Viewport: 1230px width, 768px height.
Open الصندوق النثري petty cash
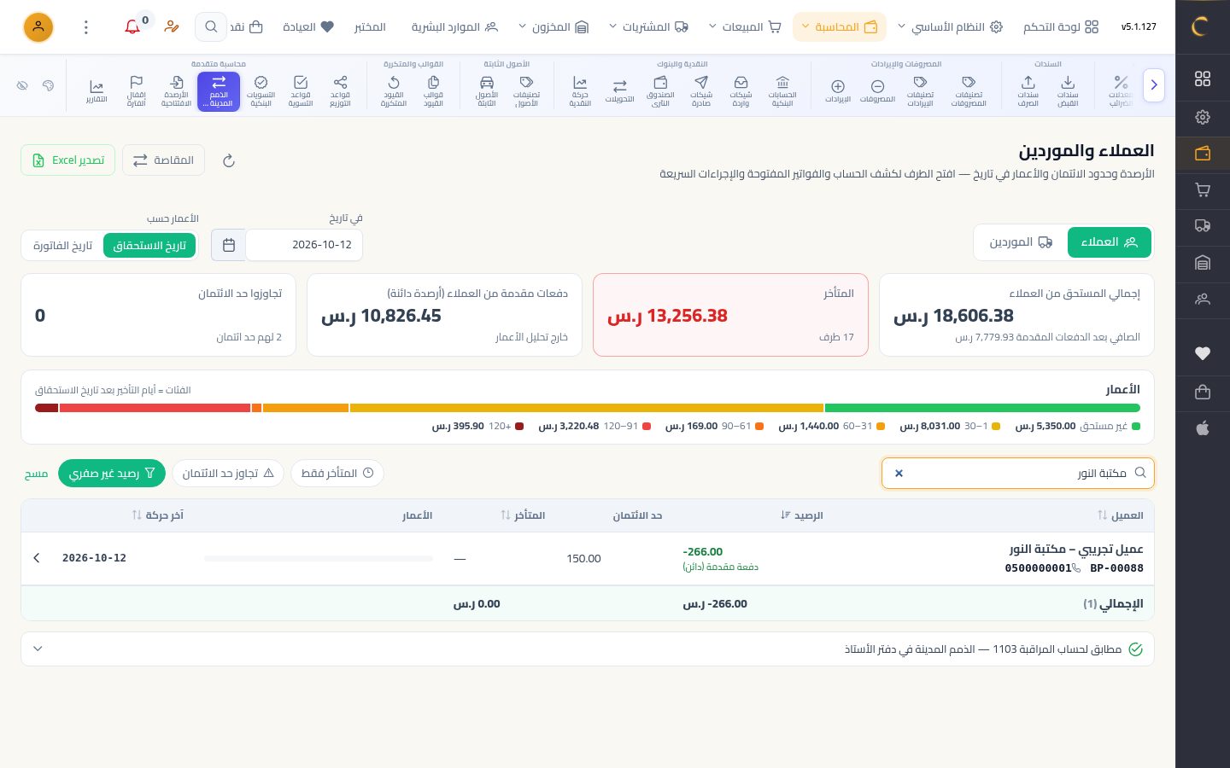660,91
